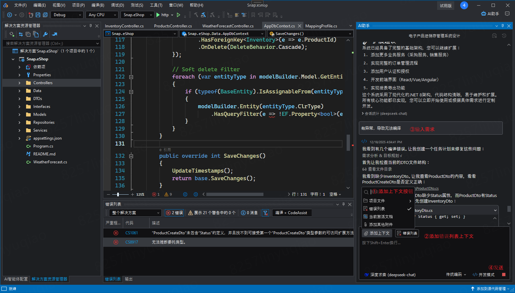Click the red stop square in AI chat
Image resolution: width=515 pixels, height=293 pixels.
pos(503,275)
